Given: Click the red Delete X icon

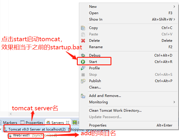Looking at the screenshot, I should click(x=83, y=41).
